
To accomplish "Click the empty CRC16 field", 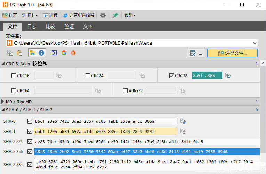I will coord(43,76).
